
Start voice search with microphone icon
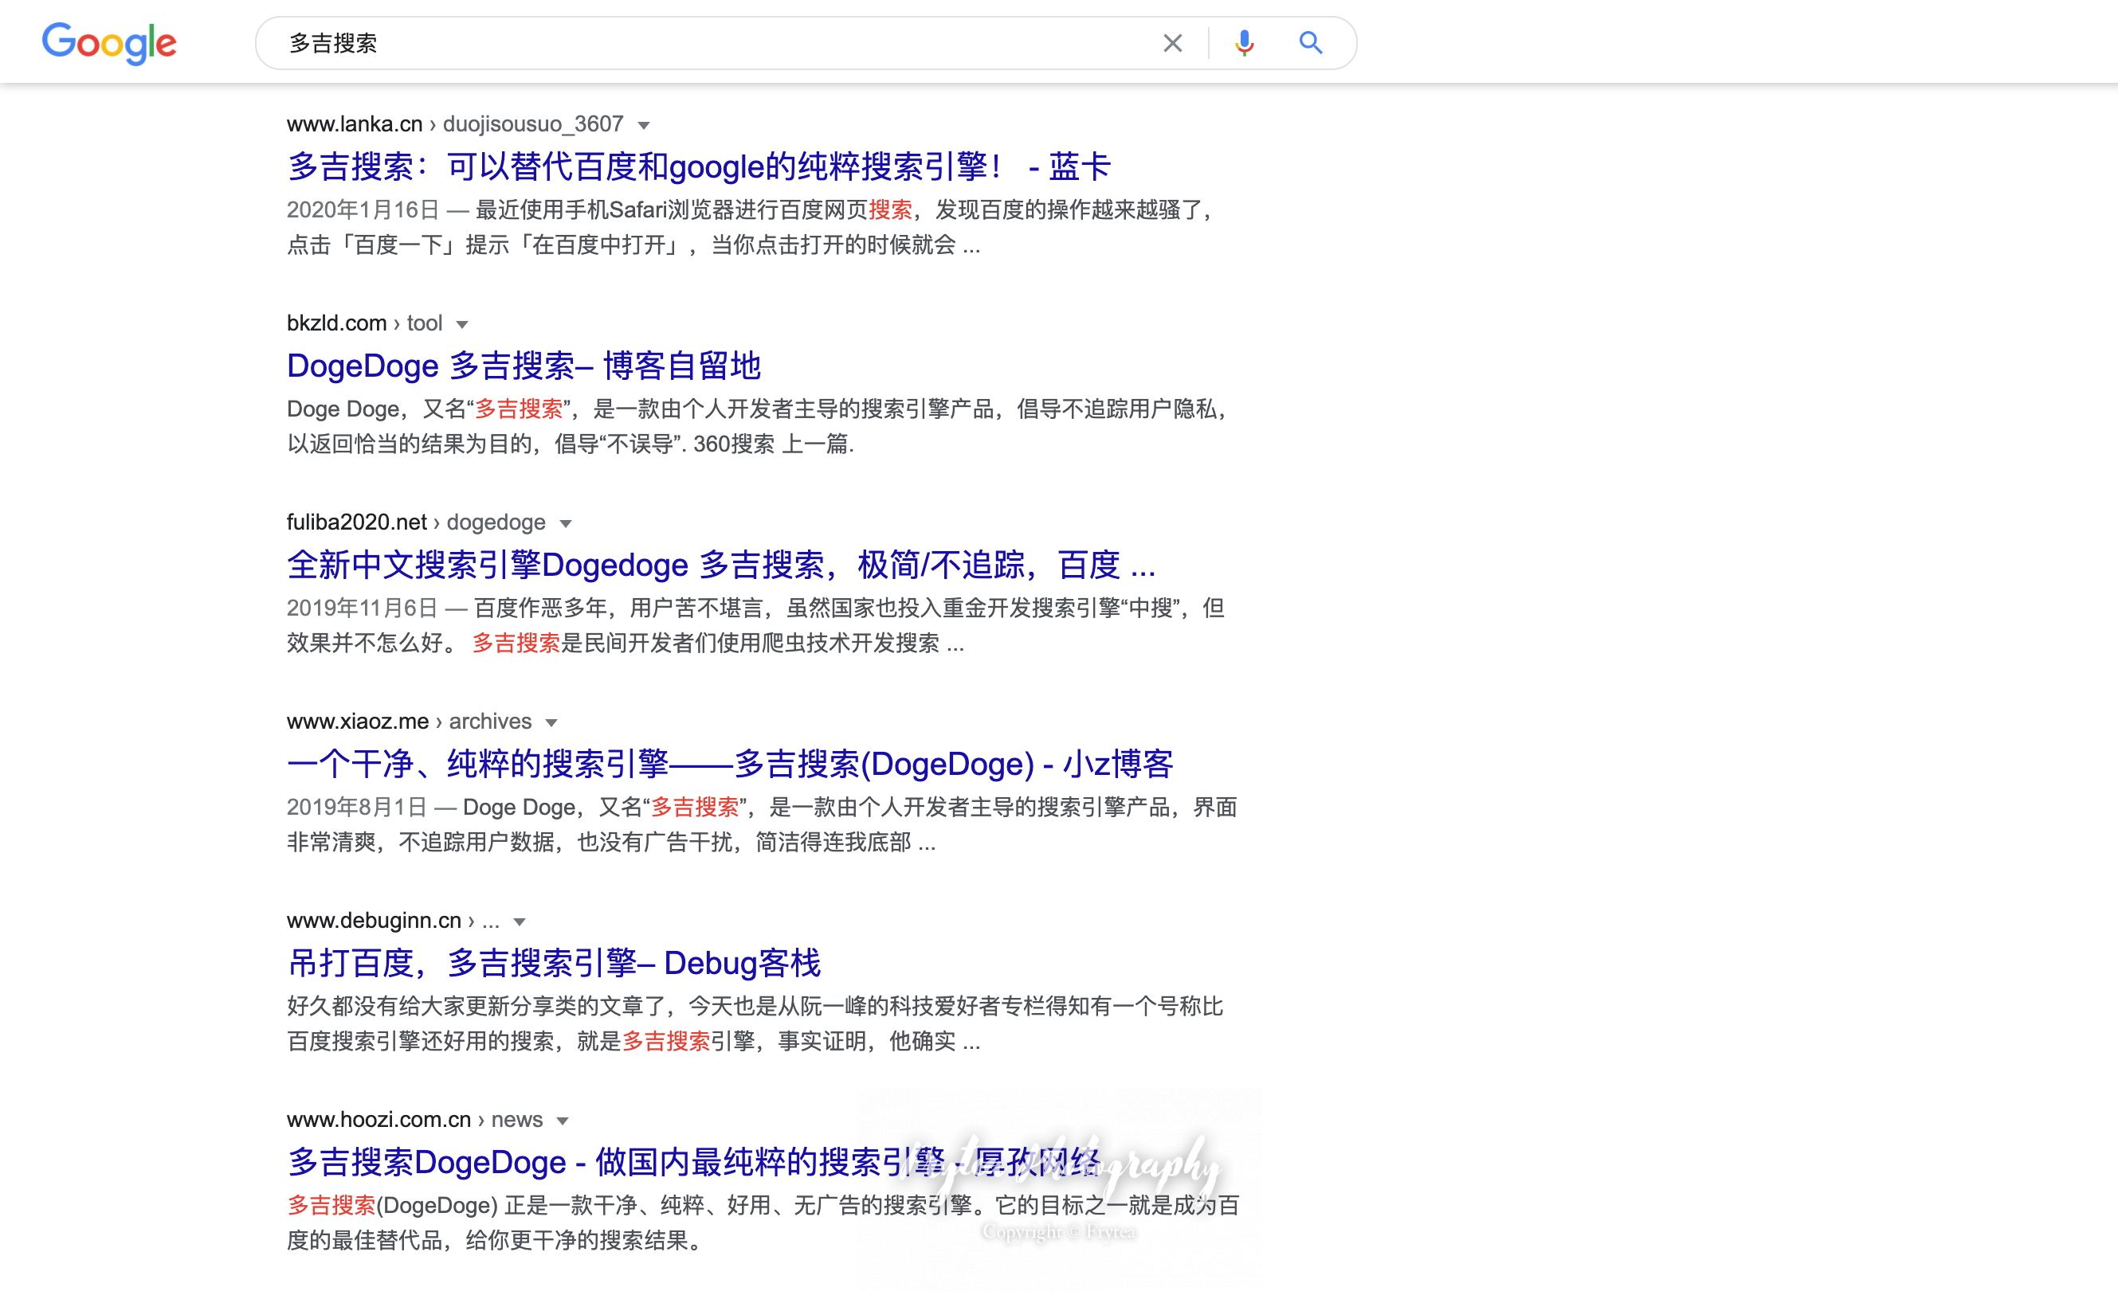pyautogui.click(x=1244, y=43)
